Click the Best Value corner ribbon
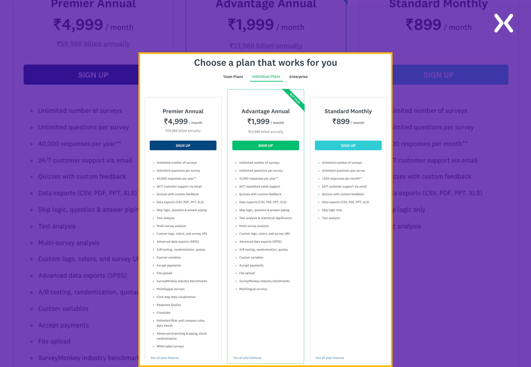 (295, 99)
